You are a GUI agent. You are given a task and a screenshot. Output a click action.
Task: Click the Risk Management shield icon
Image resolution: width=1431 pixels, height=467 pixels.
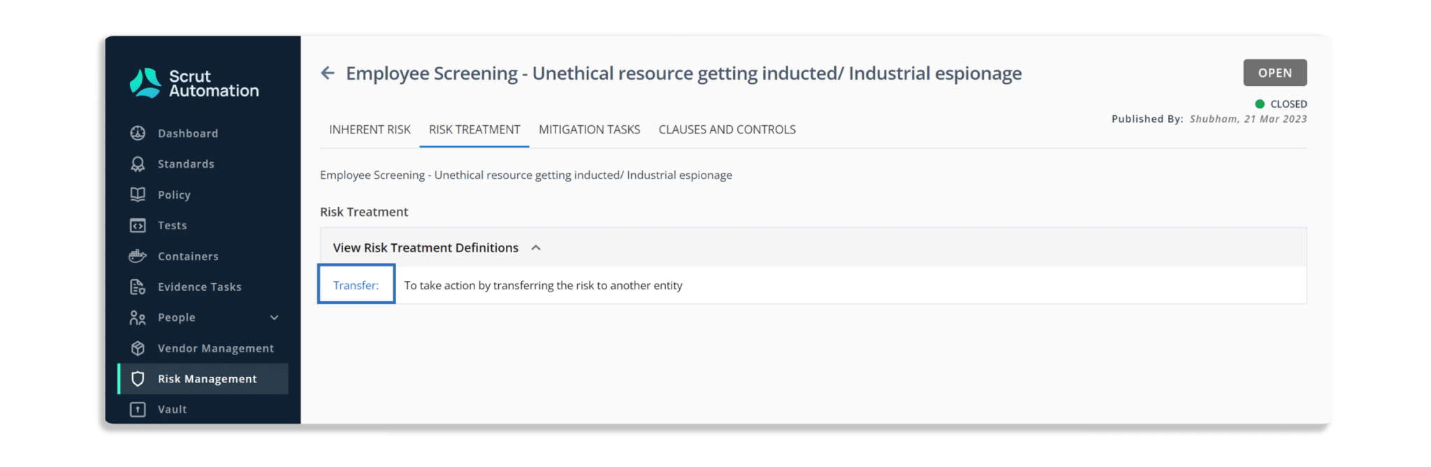click(138, 379)
